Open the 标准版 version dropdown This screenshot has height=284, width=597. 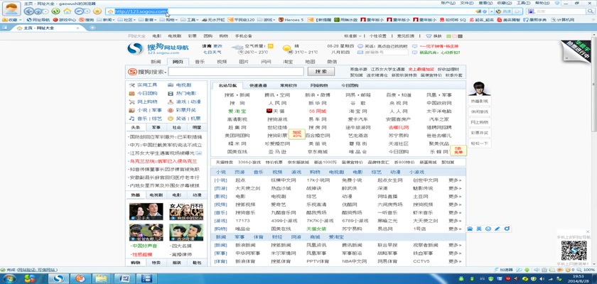pos(353,36)
